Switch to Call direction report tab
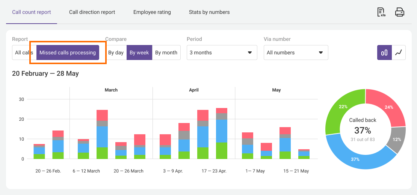 92,12
